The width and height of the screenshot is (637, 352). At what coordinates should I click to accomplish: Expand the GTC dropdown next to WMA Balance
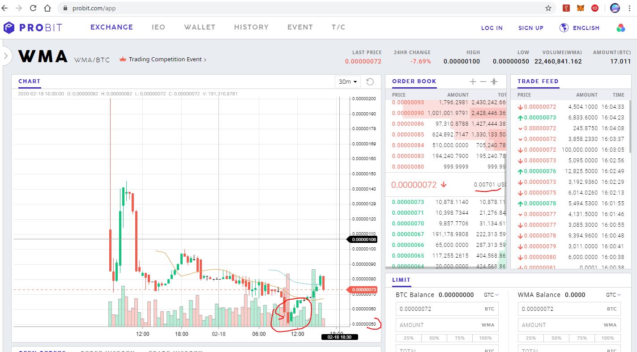click(x=613, y=294)
